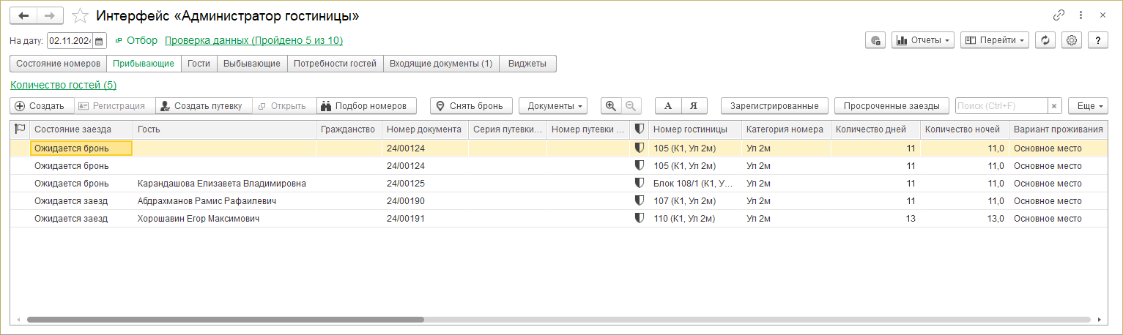Click the horizontal scrollbar thumb
This screenshot has height=335, width=1123.
point(225,320)
